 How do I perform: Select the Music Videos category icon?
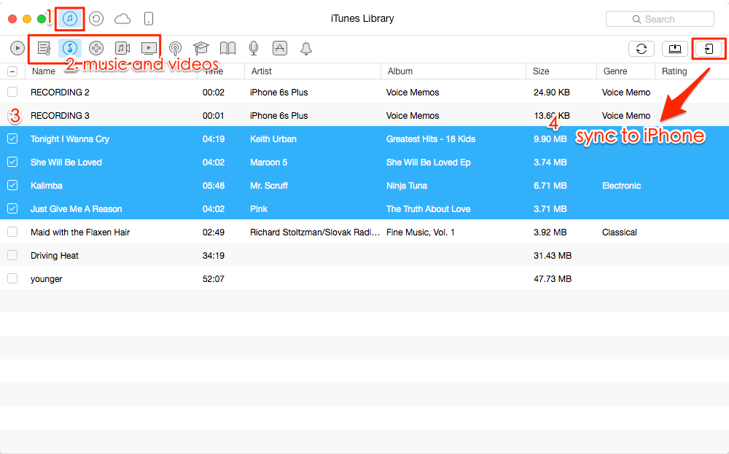pyautogui.click(x=122, y=48)
